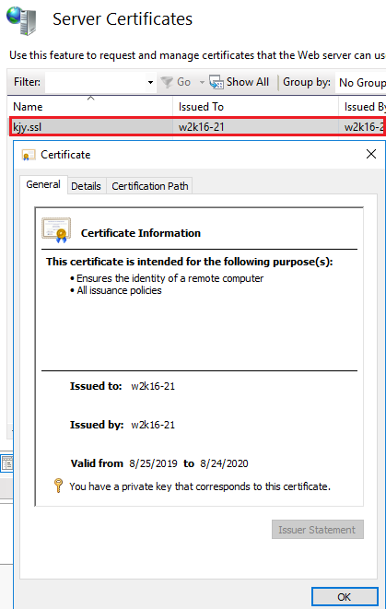
Task: Click the Certificate Information heading
Action: pyautogui.click(x=141, y=233)
